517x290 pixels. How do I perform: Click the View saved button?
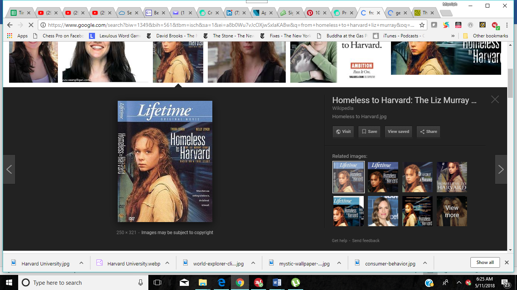pyautogui.click(x=398, y=131)
